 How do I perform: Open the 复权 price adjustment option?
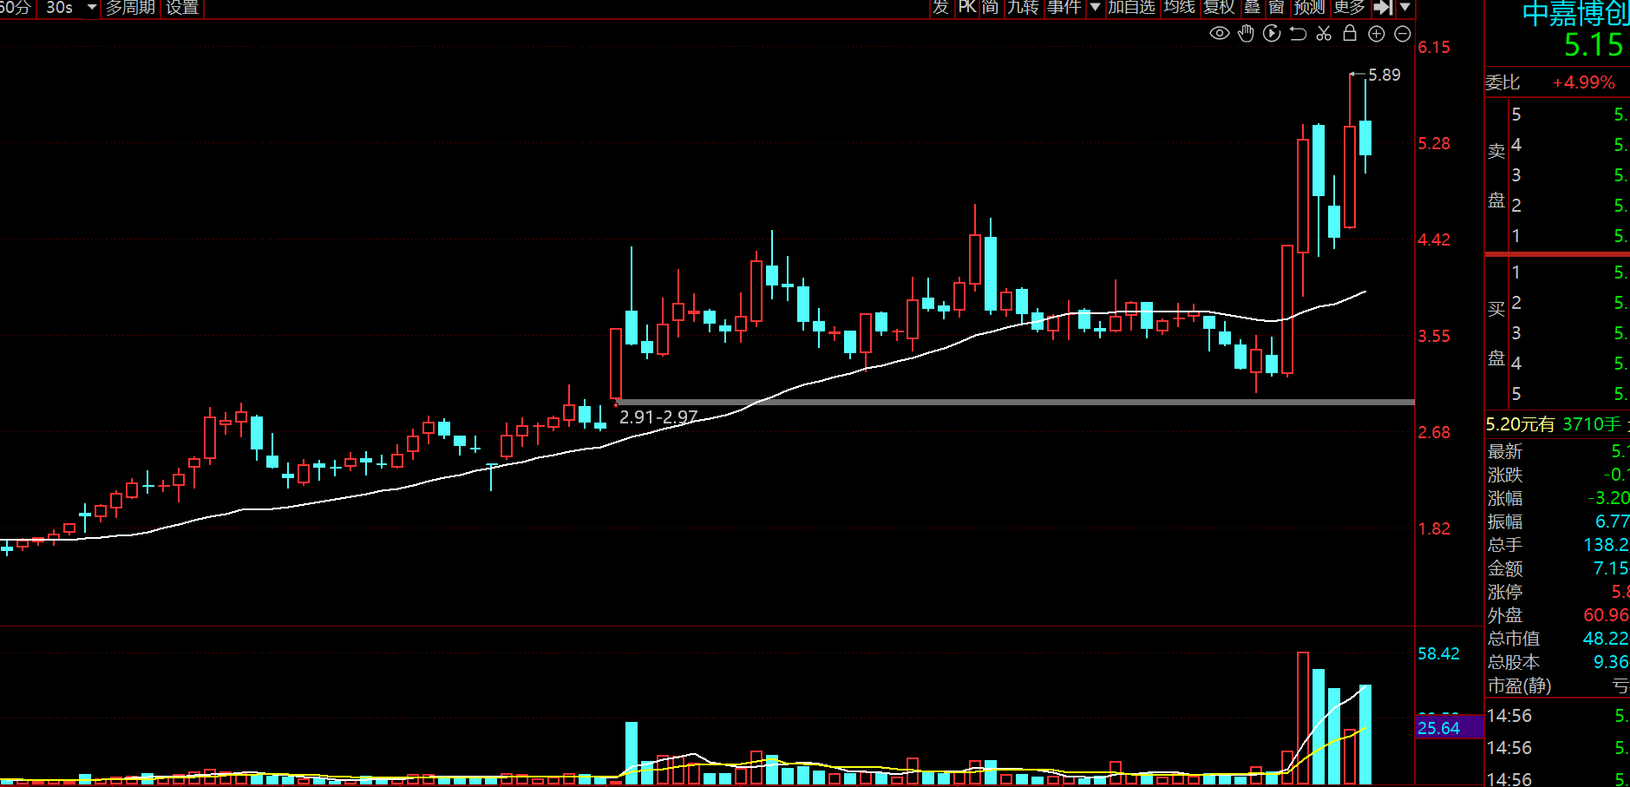pos(1219,8)
